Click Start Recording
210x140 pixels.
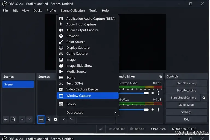click(x=186, y=91)
